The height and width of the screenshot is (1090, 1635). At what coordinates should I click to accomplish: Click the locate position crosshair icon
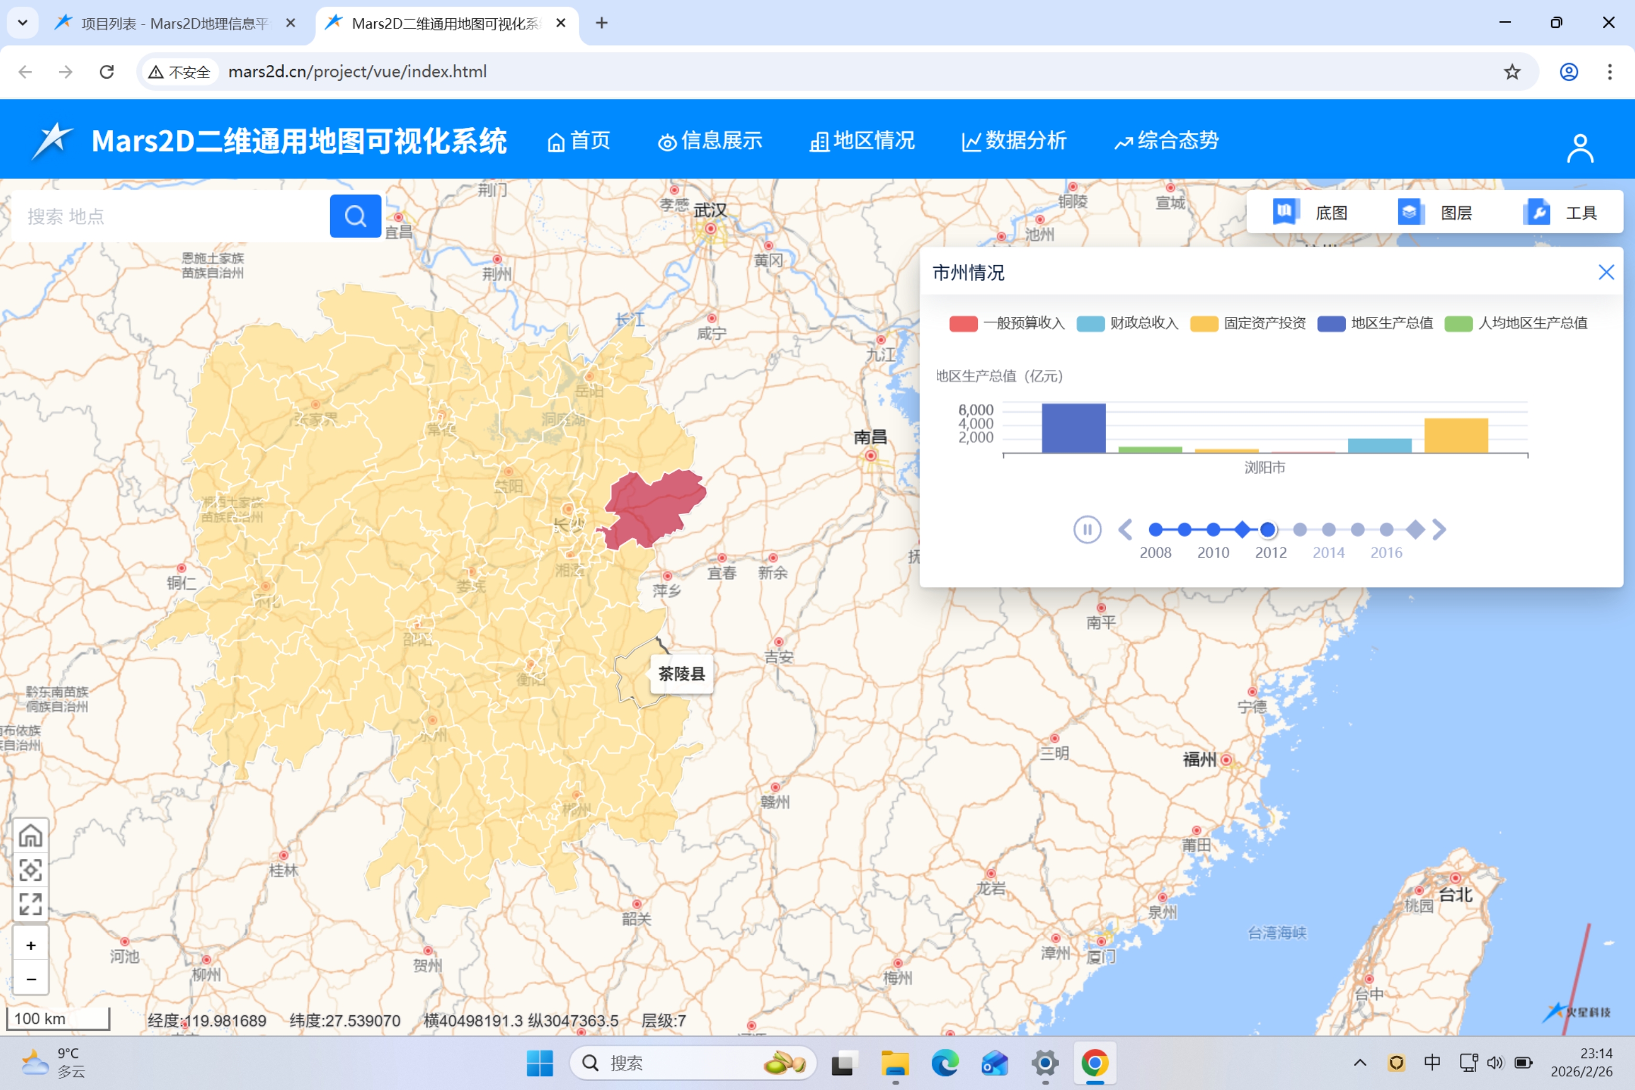(x=30, y=869)
